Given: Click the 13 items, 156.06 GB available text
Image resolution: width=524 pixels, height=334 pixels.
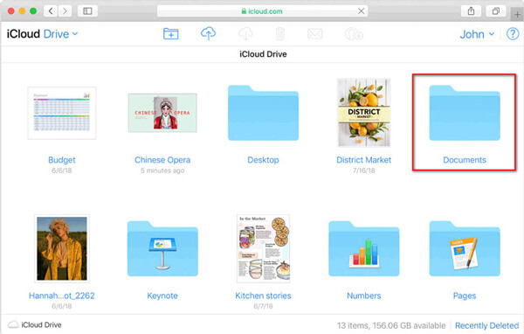Looking at the screenshot, I should (x=391, y=325).
